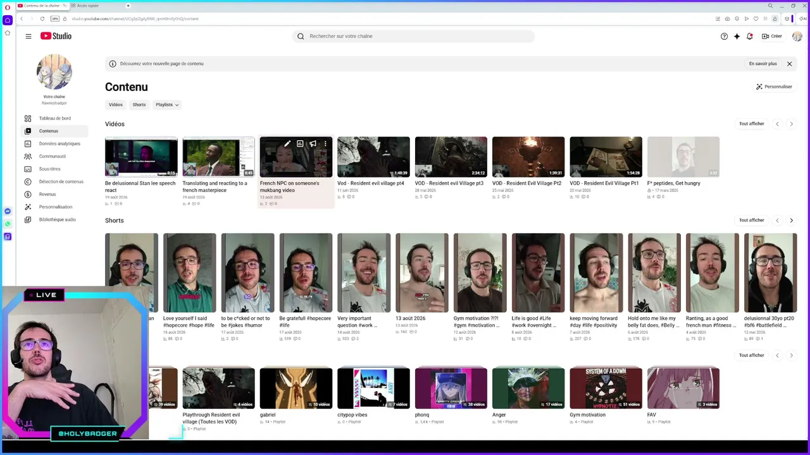Image resolution: width=810 pixels, height=455 pixels.
Task: Add page to bookmarks with heart icon
Action: [756, 19]
